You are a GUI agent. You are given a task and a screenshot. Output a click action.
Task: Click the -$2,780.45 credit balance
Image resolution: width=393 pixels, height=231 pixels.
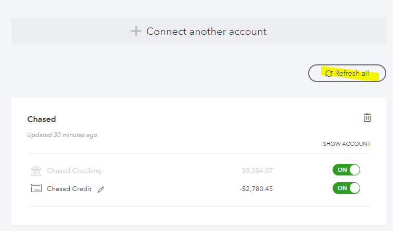(256, 189)
